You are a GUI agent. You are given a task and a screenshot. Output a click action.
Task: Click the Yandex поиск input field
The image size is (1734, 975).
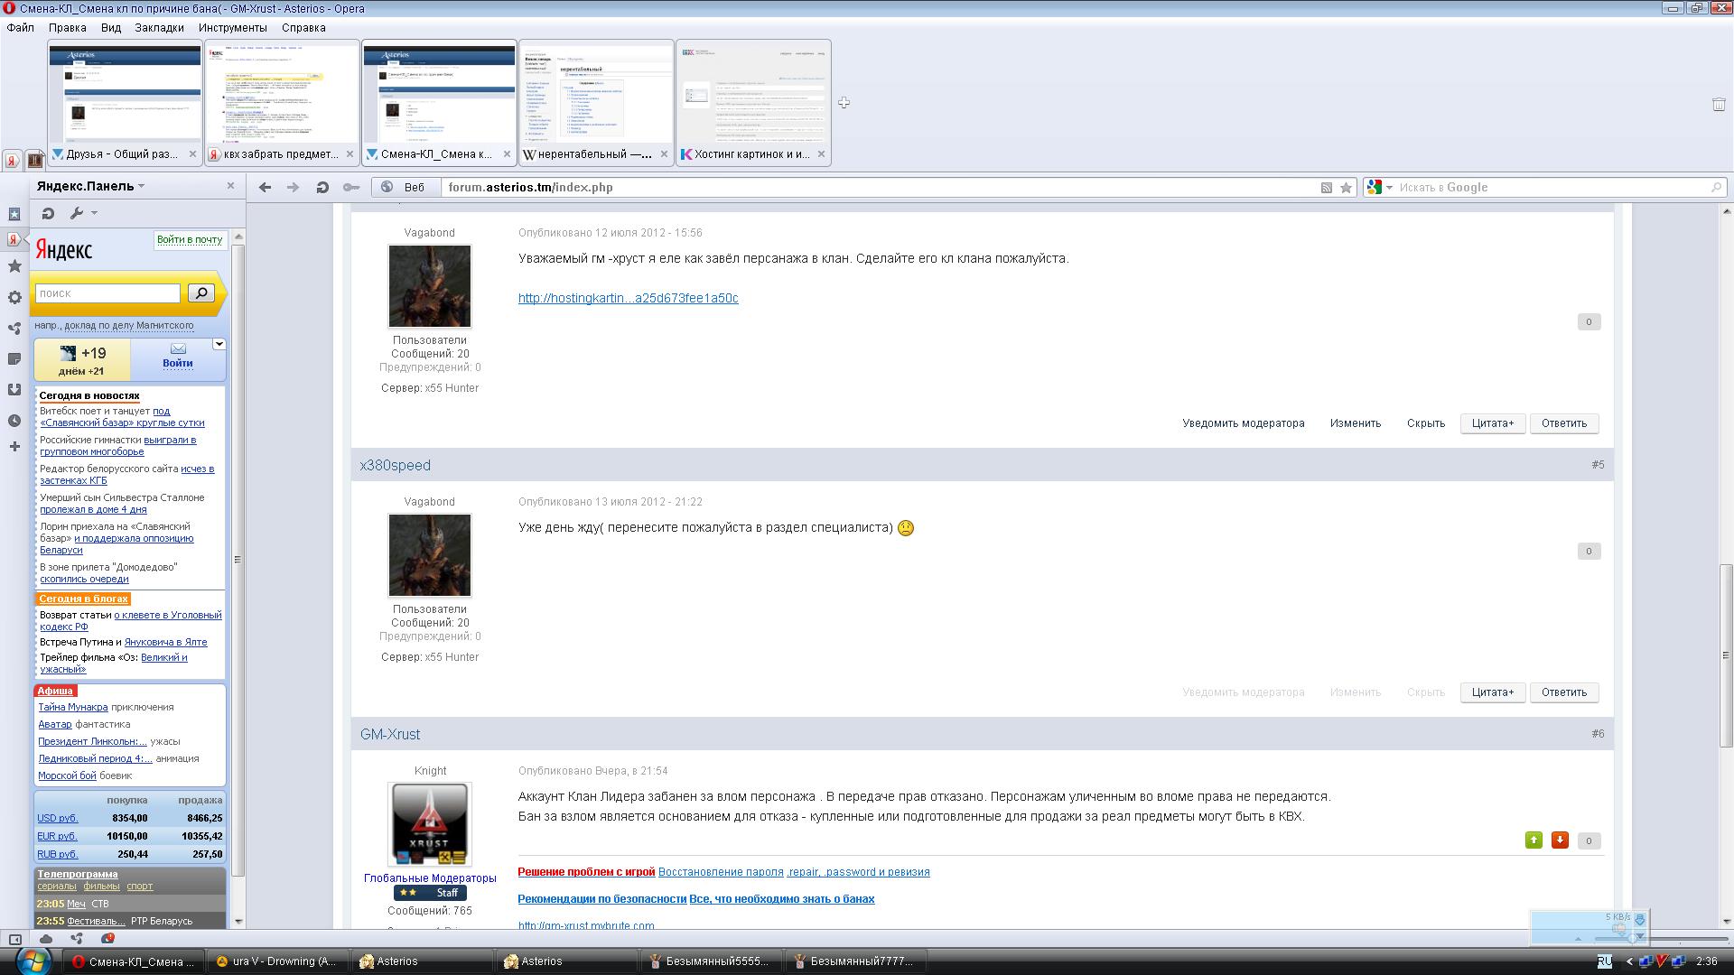pyautogui.click(x=107, y=293)
